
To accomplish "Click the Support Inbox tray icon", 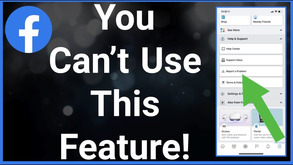I will point(223,60).
